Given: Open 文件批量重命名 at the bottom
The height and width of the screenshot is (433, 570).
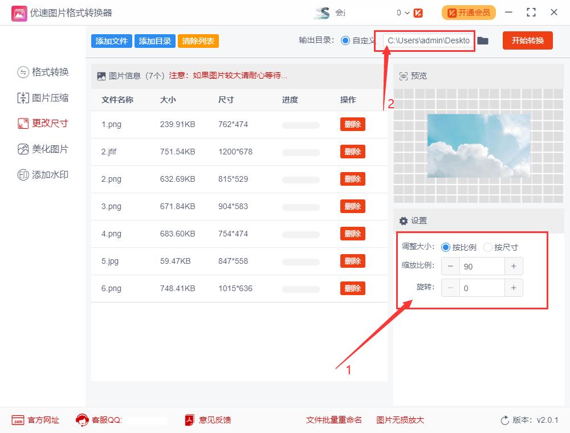Looking at the screenshot, I should click(325, 420).
